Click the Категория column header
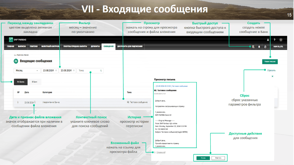 [47, 92]
